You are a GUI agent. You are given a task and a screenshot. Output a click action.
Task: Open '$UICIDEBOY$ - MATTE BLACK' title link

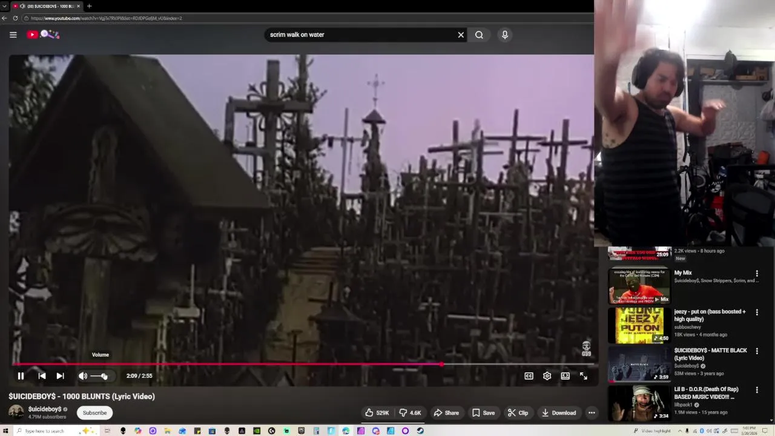tap(710, 354)
